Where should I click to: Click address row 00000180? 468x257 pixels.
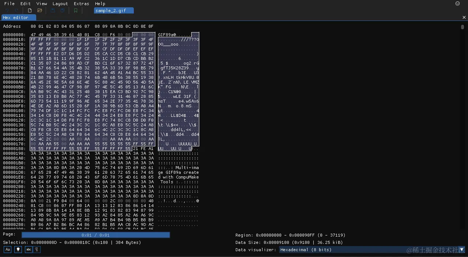(x=15, y=149)
